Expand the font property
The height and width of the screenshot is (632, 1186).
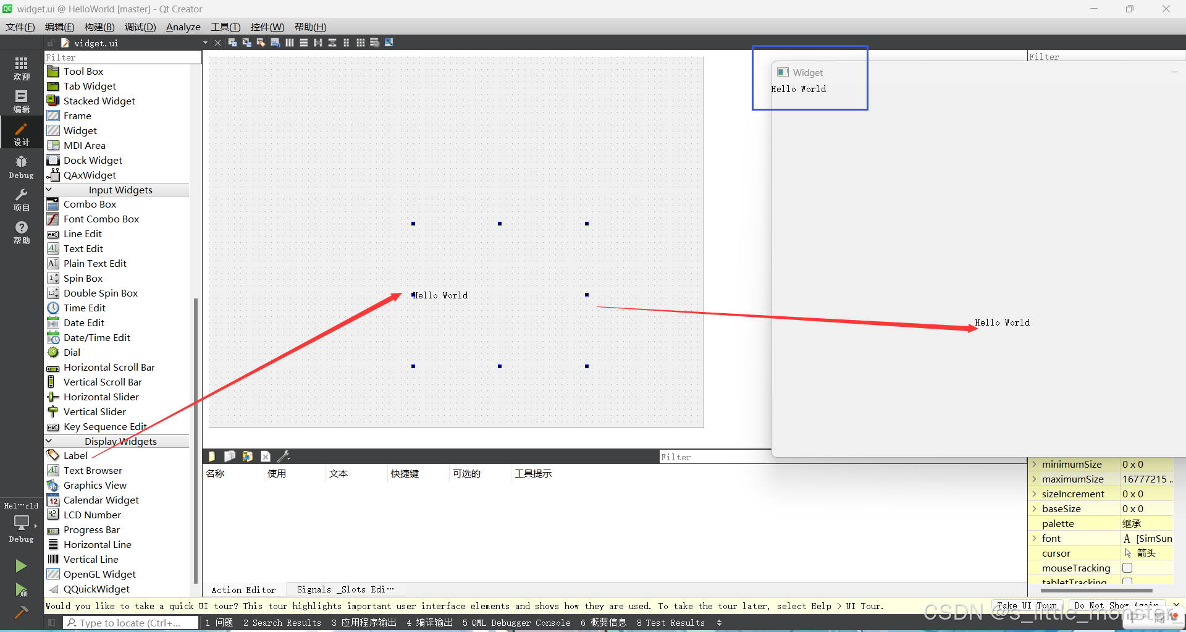pyautogui.click(x=1034, y=538)
